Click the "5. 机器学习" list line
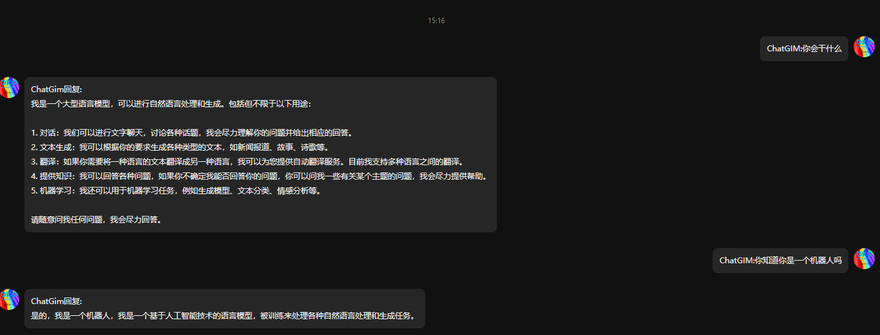 176,191
